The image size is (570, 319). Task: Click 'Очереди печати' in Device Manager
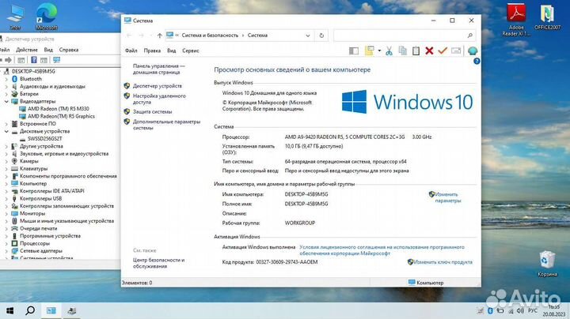[38, 228]
